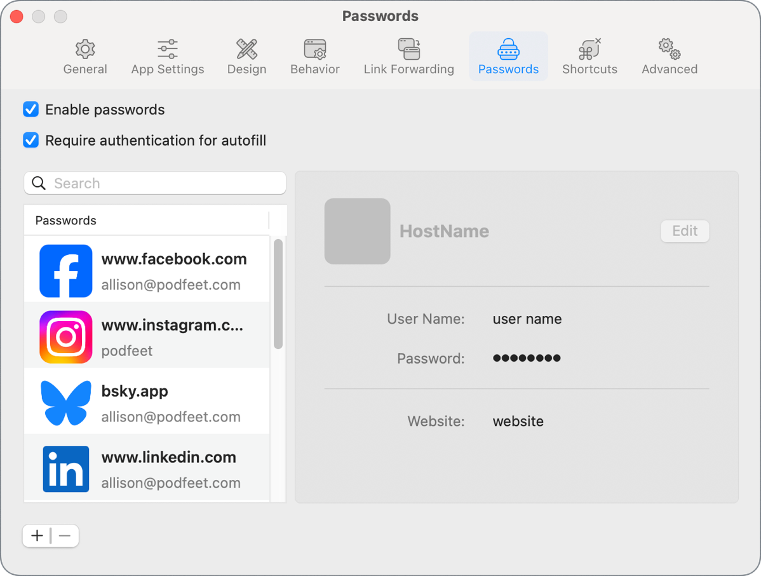Open the Advanced settings icon
The image size is (761, 576).
pos(669,48)
